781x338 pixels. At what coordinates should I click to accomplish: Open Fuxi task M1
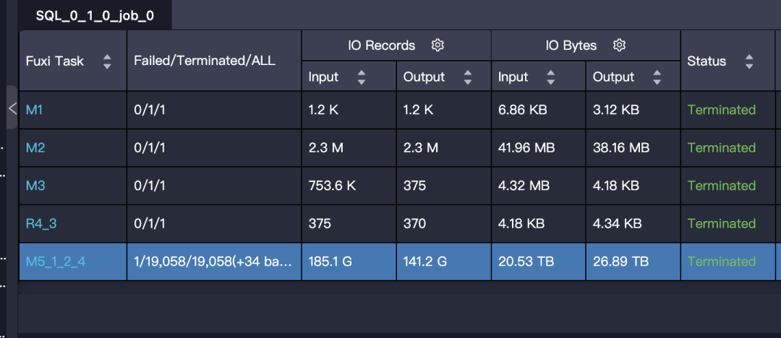pyautogui.click(x=34, y=110)
